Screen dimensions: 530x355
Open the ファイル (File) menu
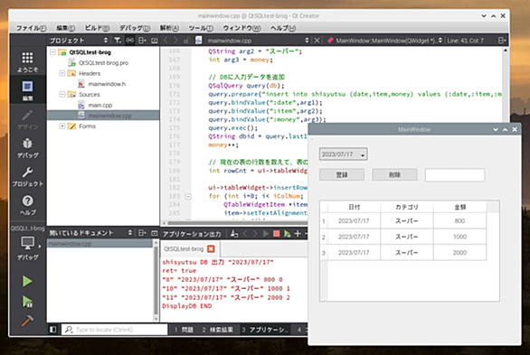[x=32, y=28]
